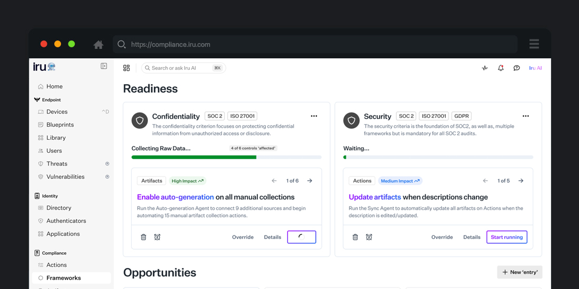Open the browser hamburger menu
This screenshot has width=579, height=289.
tap(534, 44)
